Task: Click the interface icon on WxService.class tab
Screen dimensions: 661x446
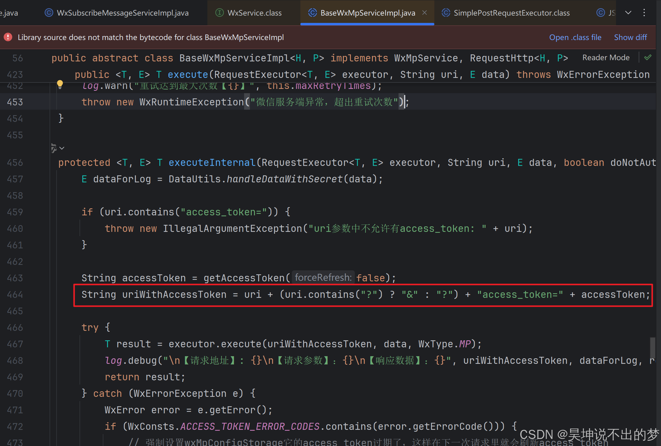Action: (220, 13)
